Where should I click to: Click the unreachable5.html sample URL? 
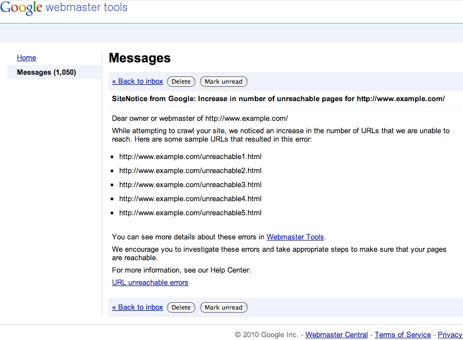coord(190,213)
